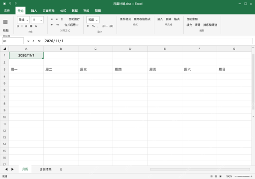Apply the ¥ currency format

88,26
